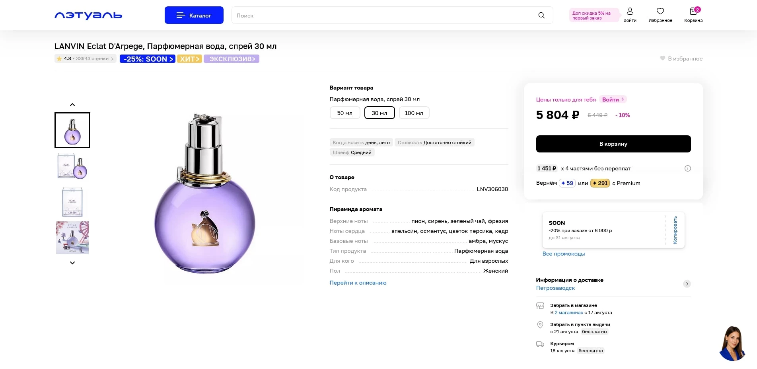This screenshot has width=757, height=369.
Task: Click the -25%: SOON promo tag
Action: [x=148, y=59]
